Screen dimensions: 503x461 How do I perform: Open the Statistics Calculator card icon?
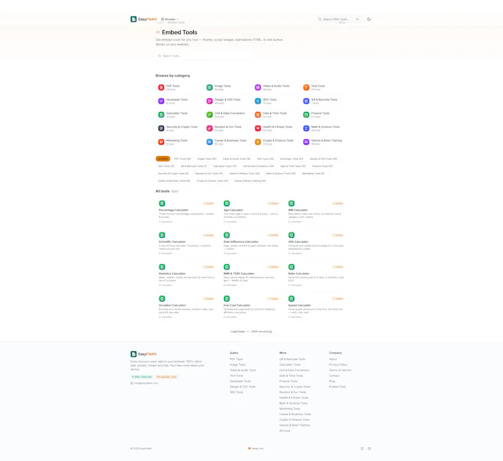[162, 267]
